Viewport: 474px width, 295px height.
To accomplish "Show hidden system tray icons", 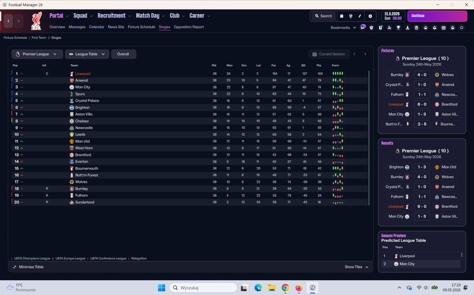I will coord(399,288).
